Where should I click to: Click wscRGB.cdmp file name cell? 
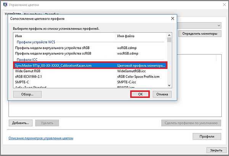pos(127,54)
